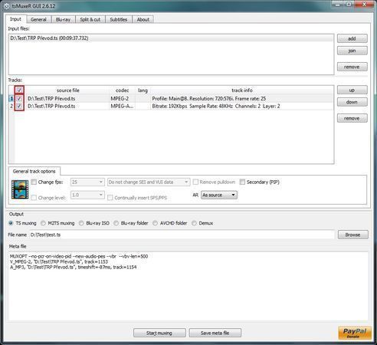Click the tsMuxeR title bar app icon
Viewport: 377px width, 345px height.
click(7, 6)
